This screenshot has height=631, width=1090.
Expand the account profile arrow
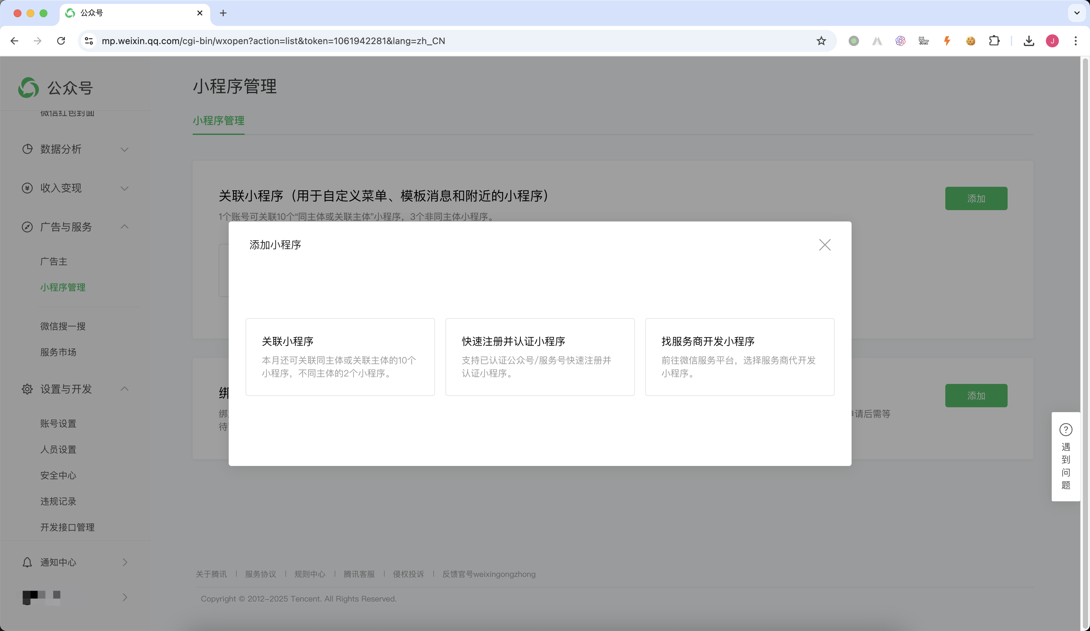click(x=125, y=597)
